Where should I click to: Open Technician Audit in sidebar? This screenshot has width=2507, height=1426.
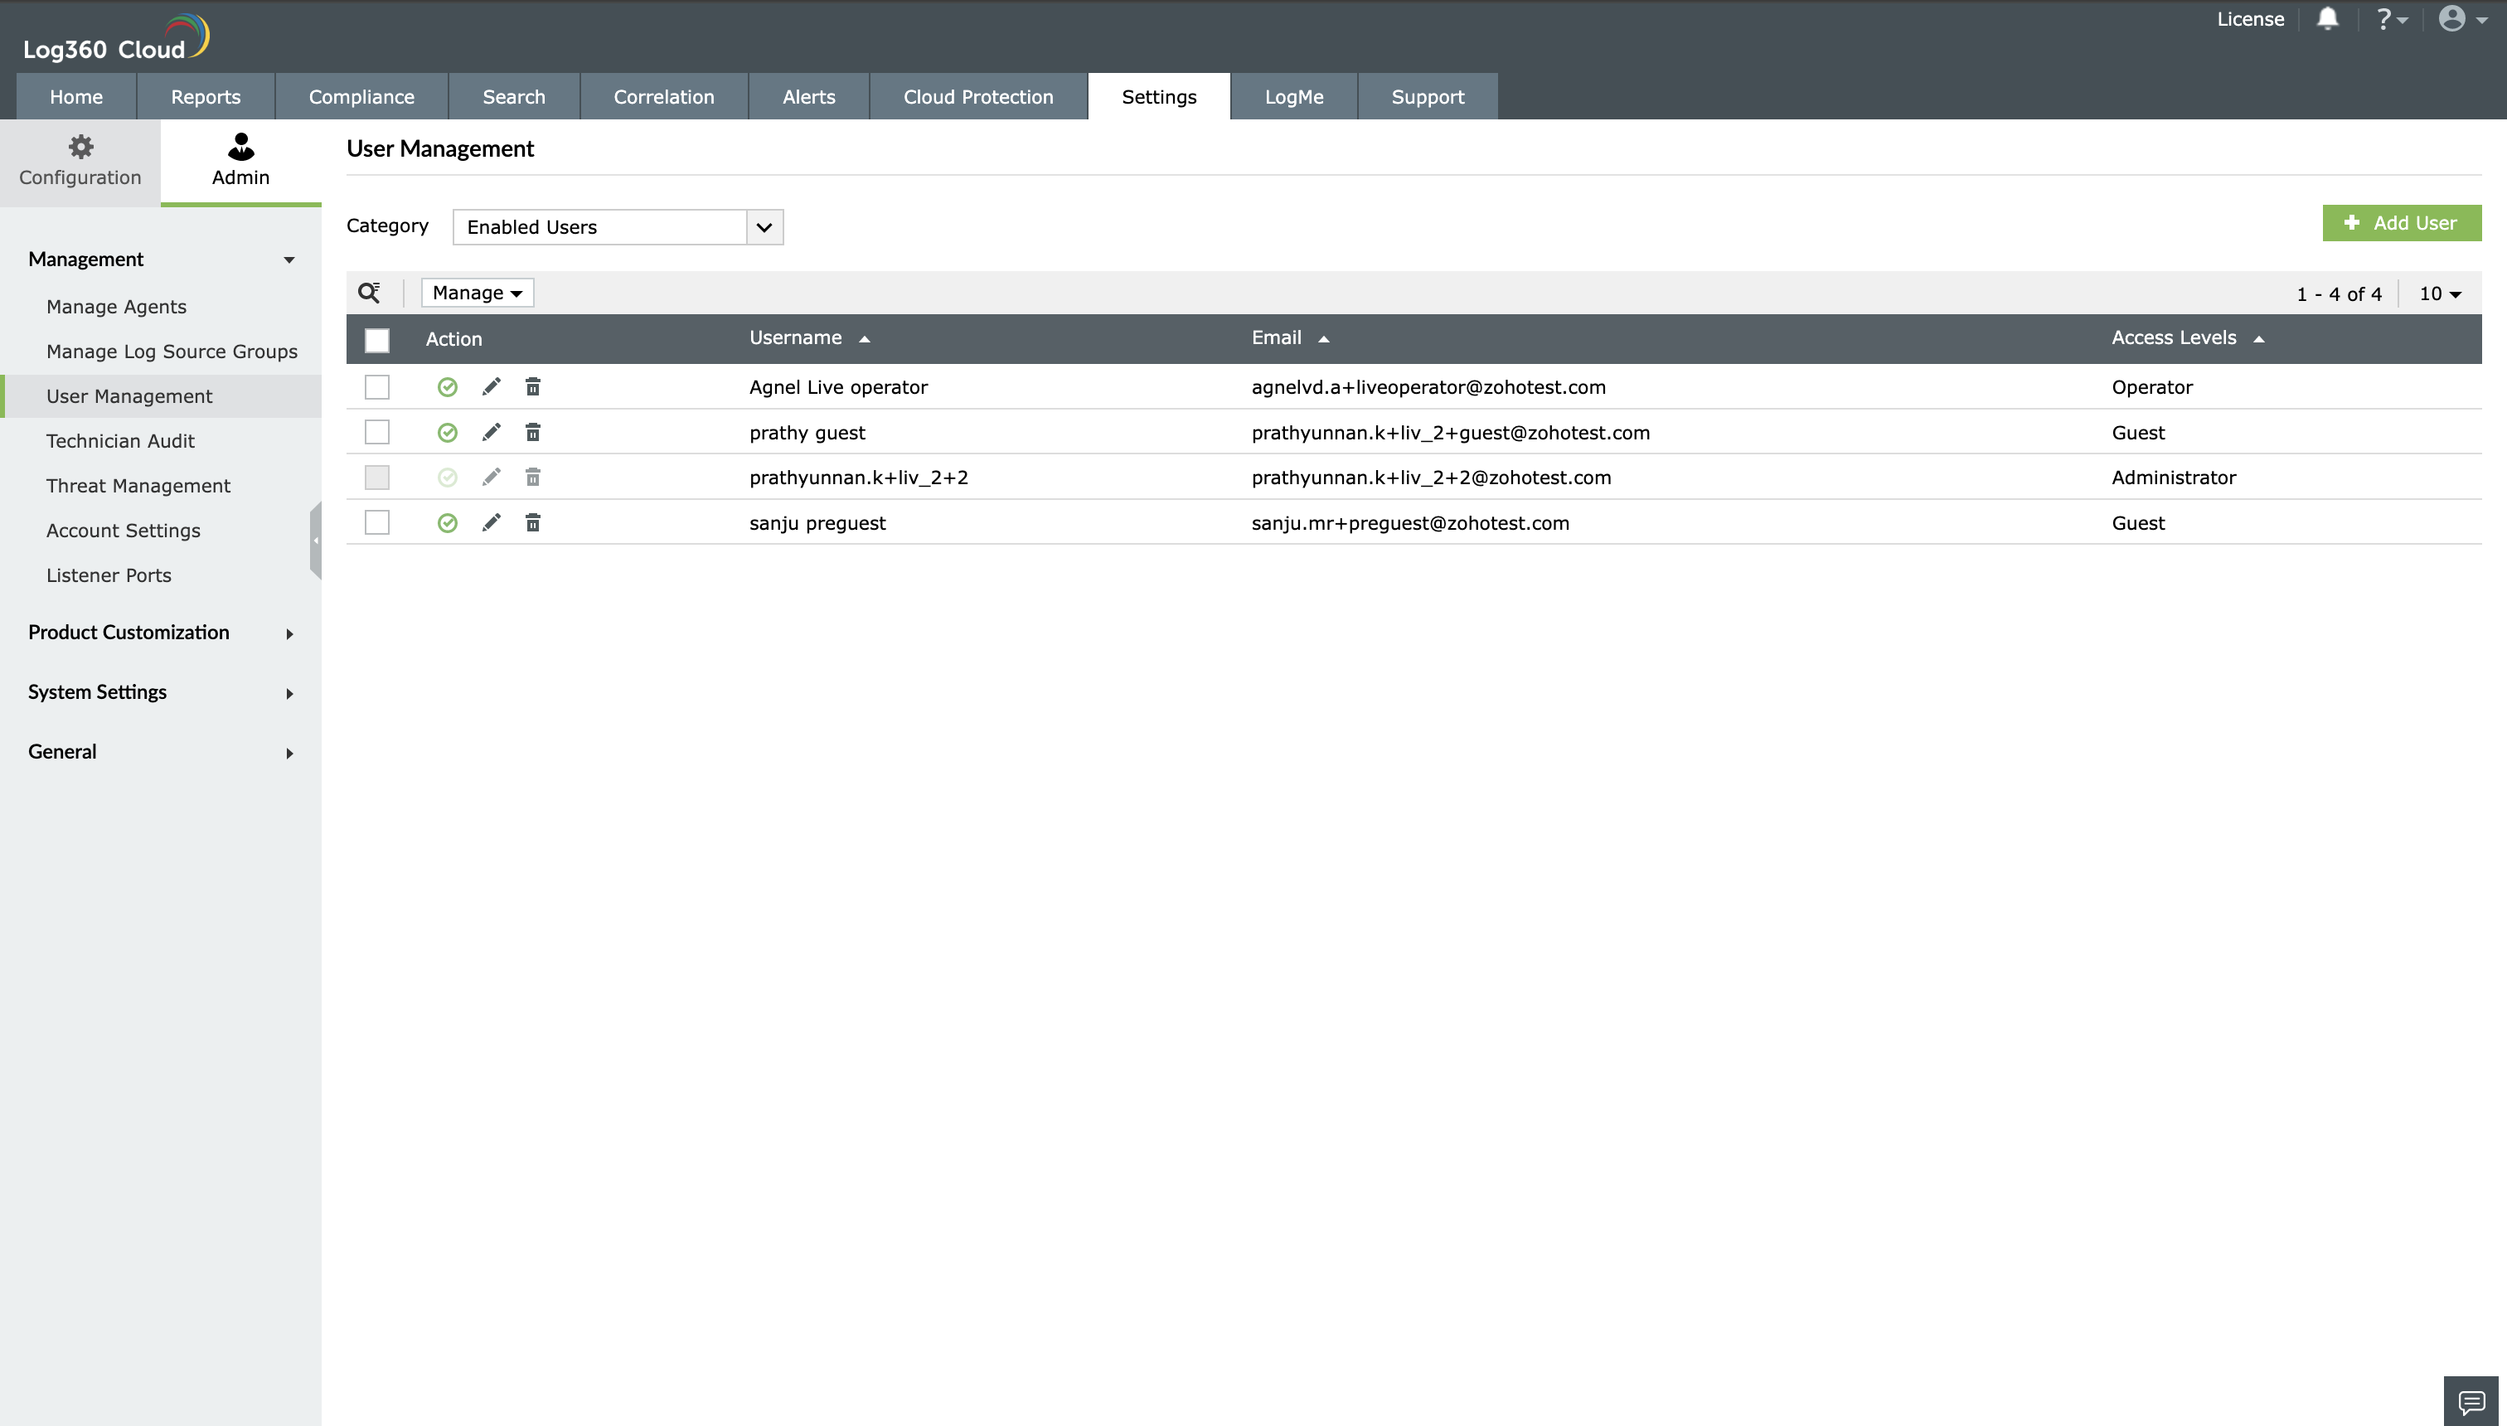120,441
